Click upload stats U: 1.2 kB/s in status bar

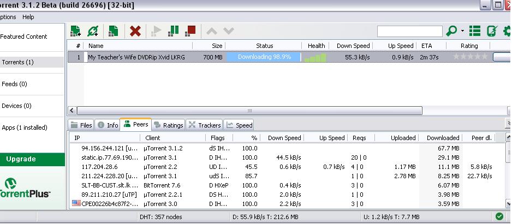coord(391,217)
